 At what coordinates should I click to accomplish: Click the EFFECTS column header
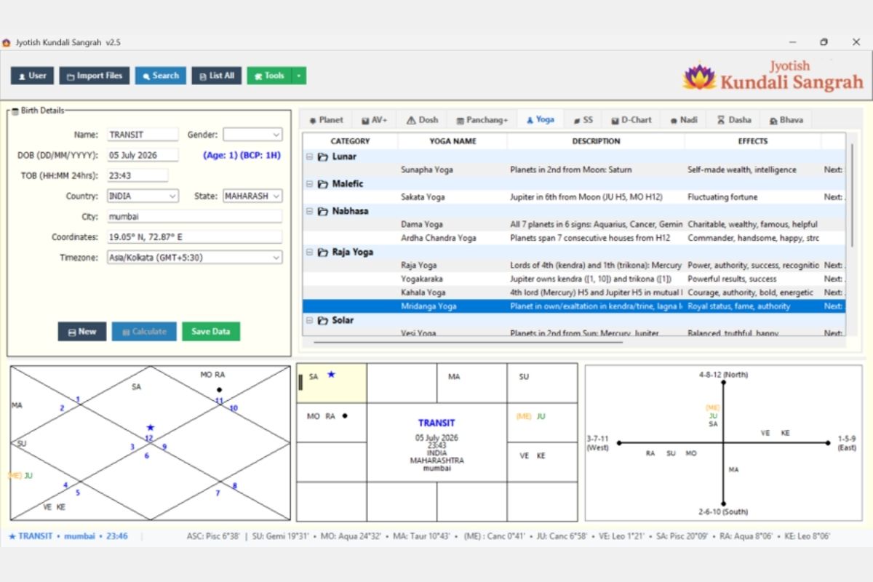[x=752, y=141]
